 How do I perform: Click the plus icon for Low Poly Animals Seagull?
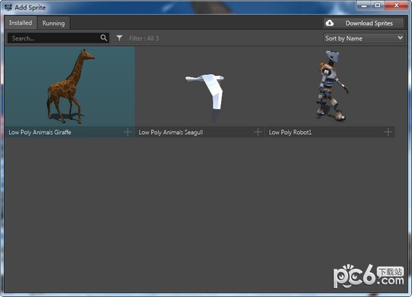click(x=258, y=132)
